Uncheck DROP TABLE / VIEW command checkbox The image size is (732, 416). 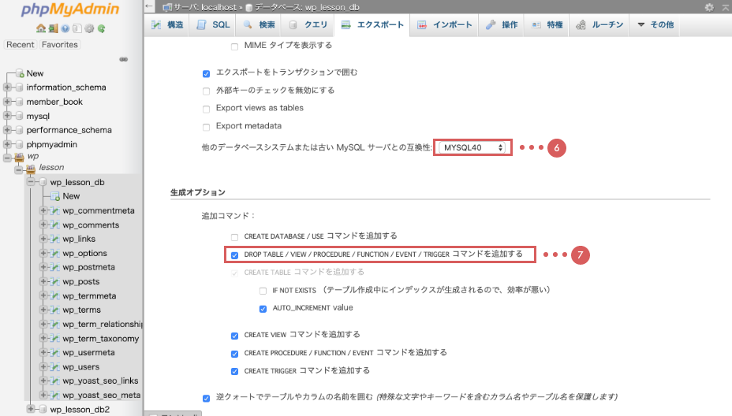click(x=235, y=254)
